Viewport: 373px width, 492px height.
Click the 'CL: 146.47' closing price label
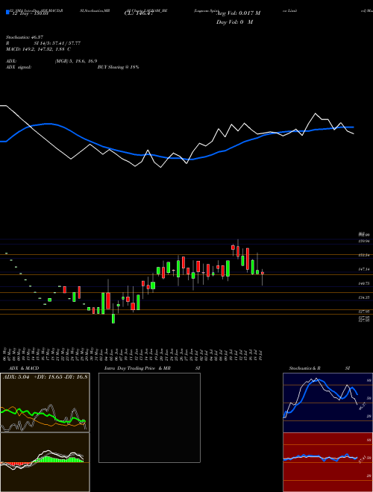coord(138,13)
